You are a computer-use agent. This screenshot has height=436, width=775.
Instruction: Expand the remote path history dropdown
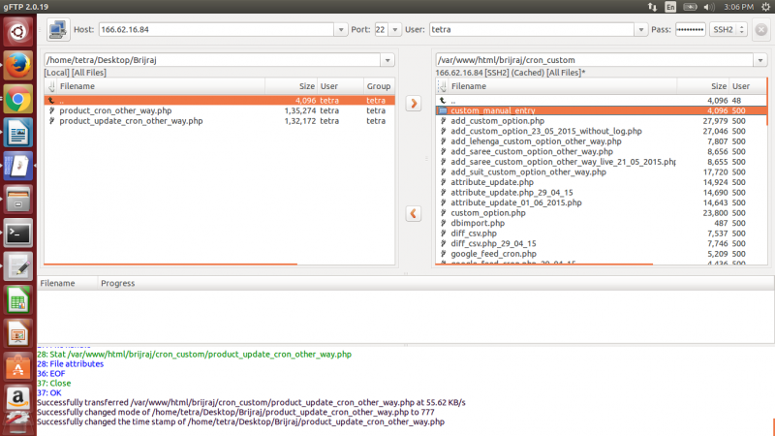[760, 60]
